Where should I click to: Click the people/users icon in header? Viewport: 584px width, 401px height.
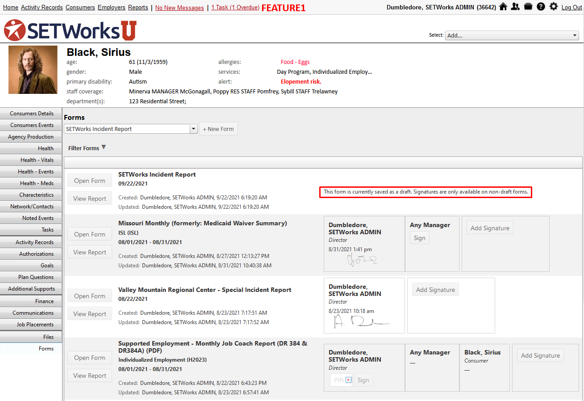[515, 7]
